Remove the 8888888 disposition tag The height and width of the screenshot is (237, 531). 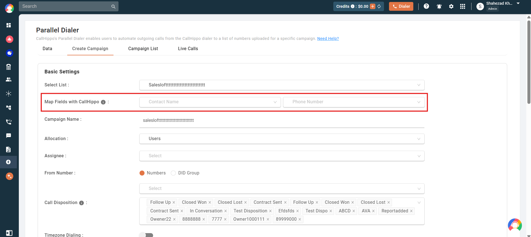[x=203, y=220]
